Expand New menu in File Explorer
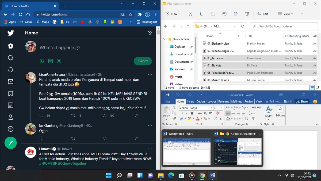Viewport: 321px width, 181px height. [173, 14]
